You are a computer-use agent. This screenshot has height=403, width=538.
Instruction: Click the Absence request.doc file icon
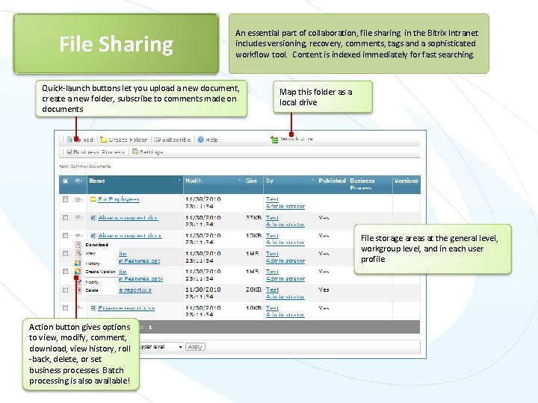pos(93,218)
